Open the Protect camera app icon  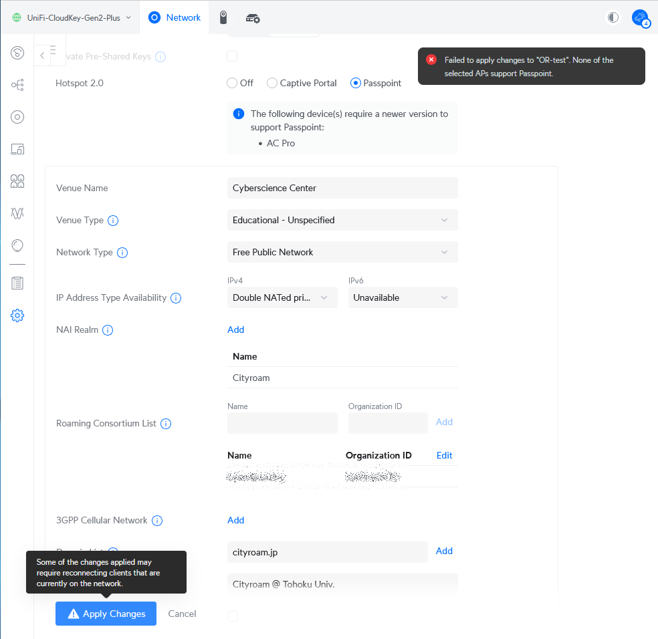click(223, 18)
